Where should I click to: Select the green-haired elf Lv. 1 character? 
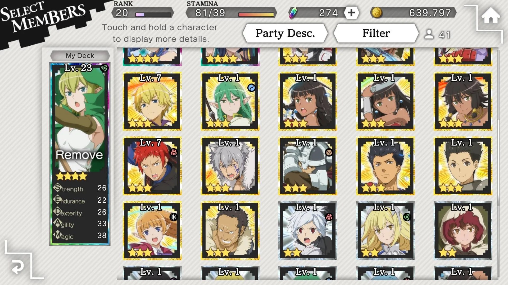tap(230, 101)
